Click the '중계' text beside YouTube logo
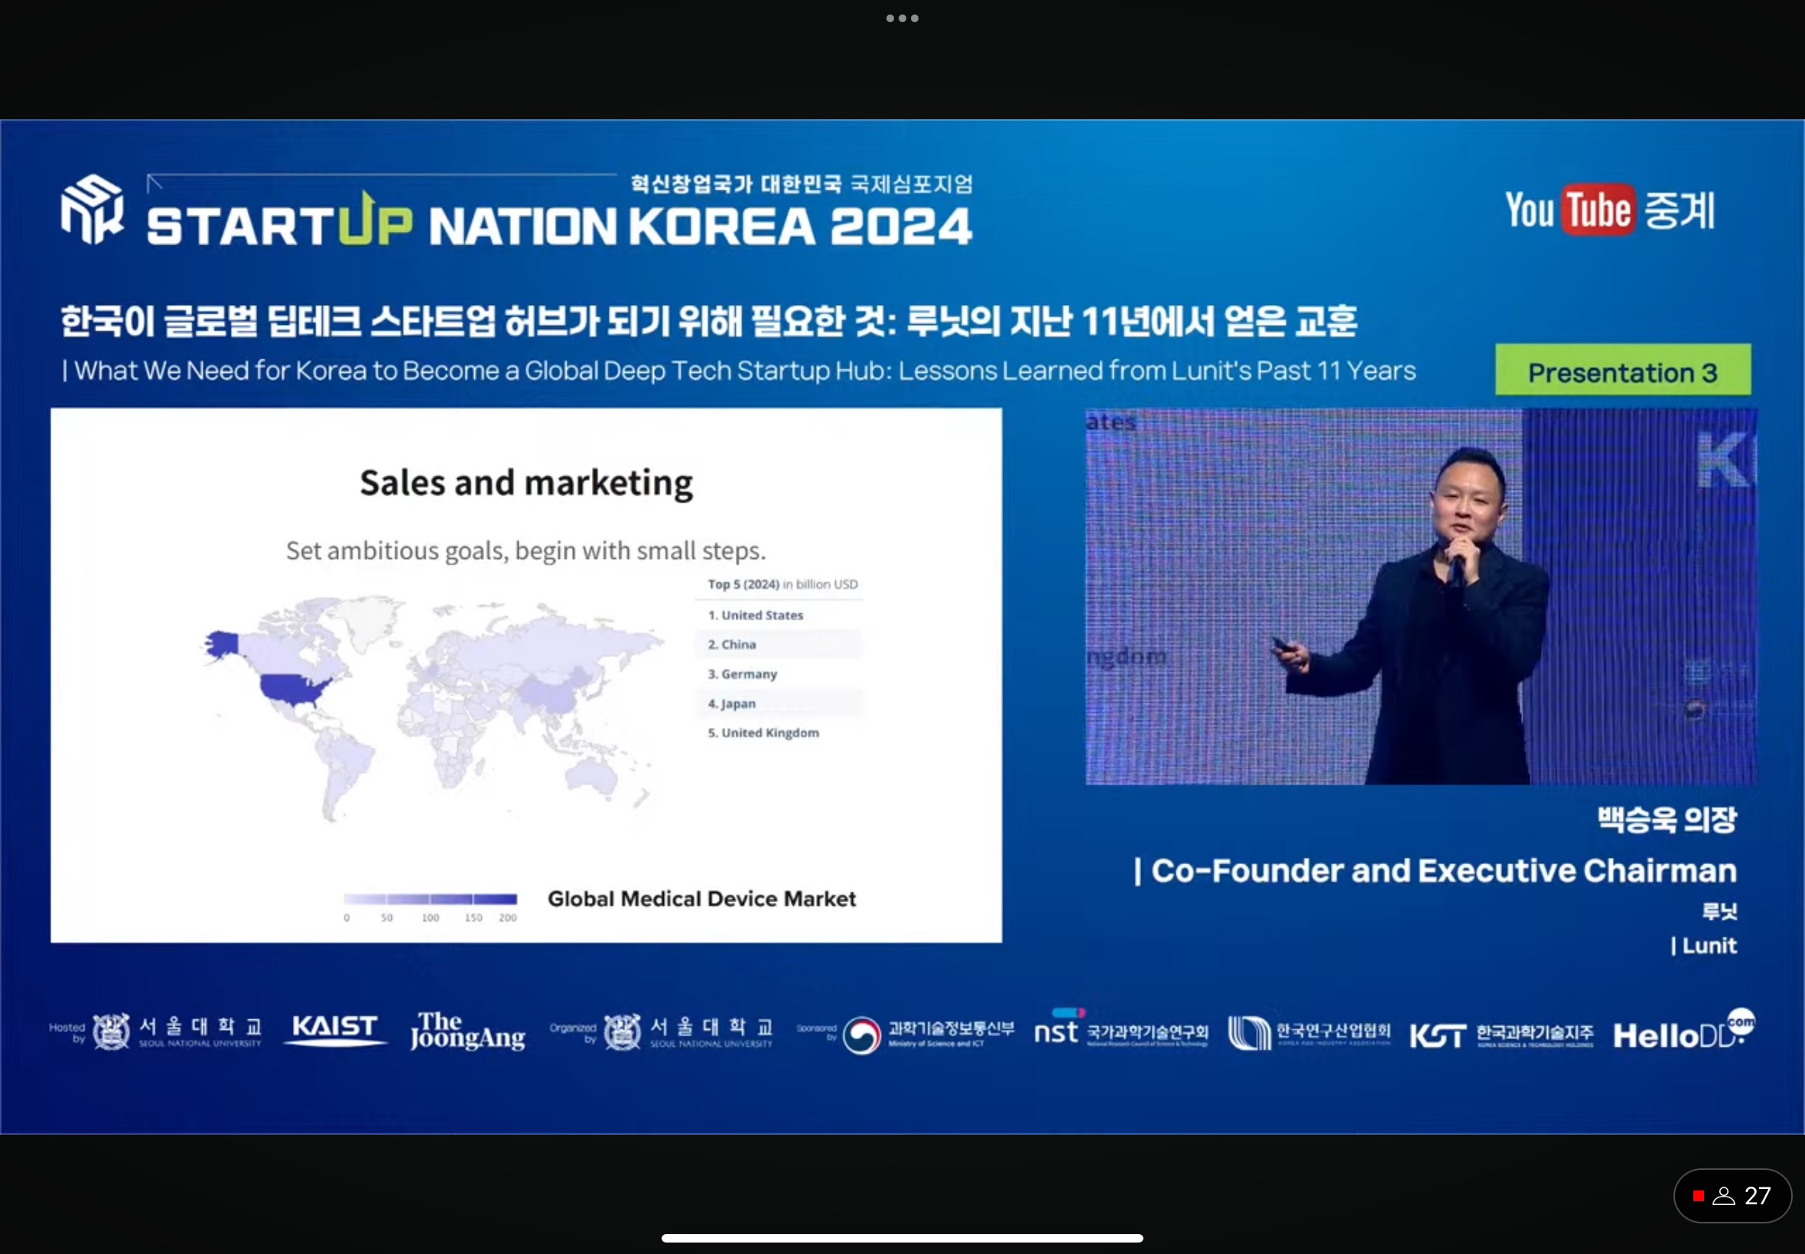Screen dimensions: 1805x1254 pyautogui.click(x=1680, y=210)
